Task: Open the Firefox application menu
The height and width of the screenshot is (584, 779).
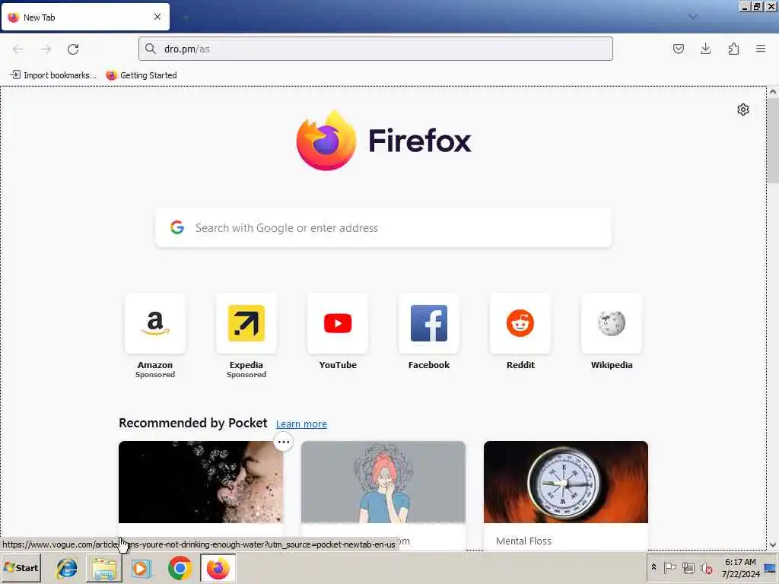Action: [761, 49]
